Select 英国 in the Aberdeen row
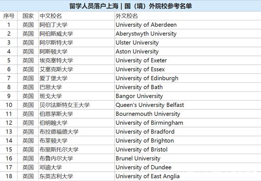 (28, 25)
